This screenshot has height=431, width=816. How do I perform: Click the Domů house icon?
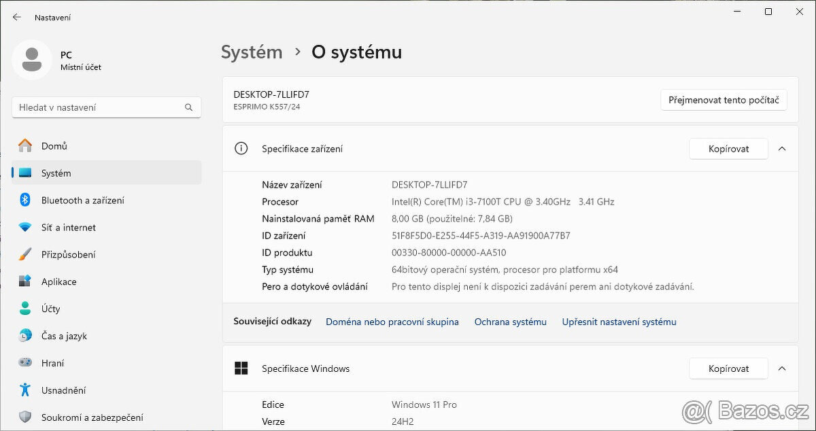25,145
